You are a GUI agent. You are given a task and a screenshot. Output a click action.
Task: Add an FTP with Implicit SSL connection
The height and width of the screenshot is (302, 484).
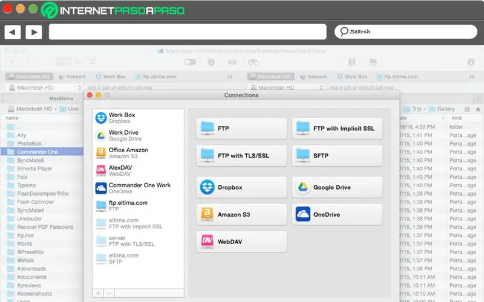coord(337,128)
